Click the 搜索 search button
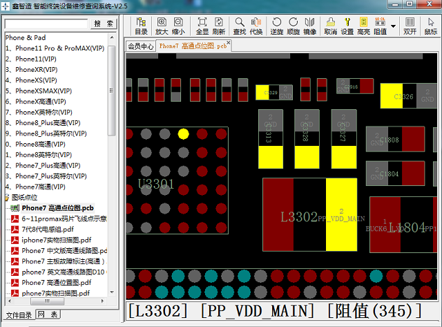This screenshot has width=442, height=327. (104, 24)
